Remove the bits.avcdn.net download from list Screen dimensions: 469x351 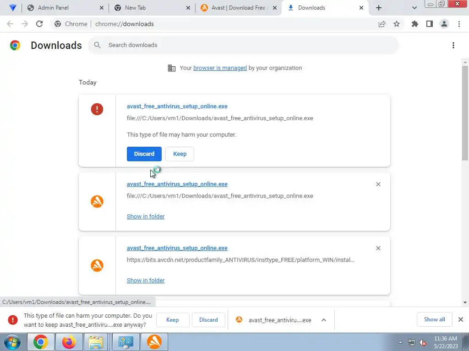(x=378, y=248)
